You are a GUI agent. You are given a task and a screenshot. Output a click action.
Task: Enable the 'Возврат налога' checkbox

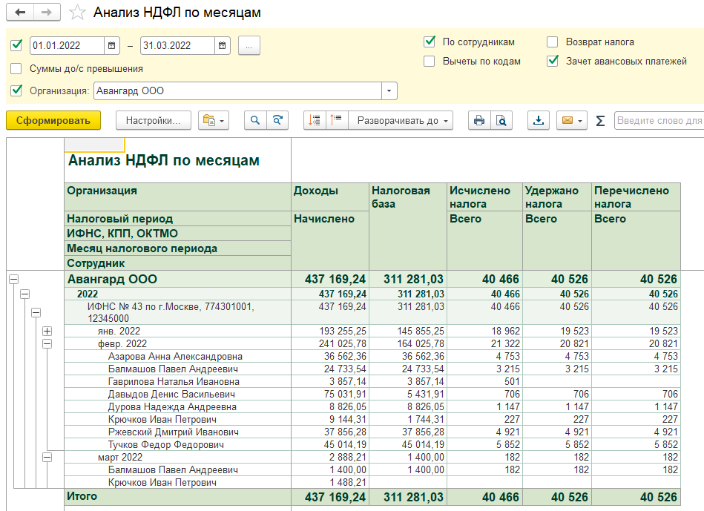tap(552, 42)
